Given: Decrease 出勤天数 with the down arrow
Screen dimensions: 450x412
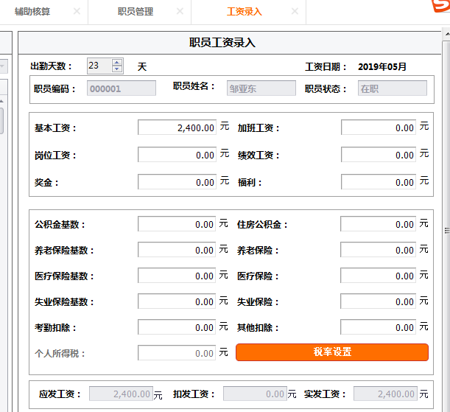Looking at the screenshot, I should pyautogui.click(x=117, y=69).
